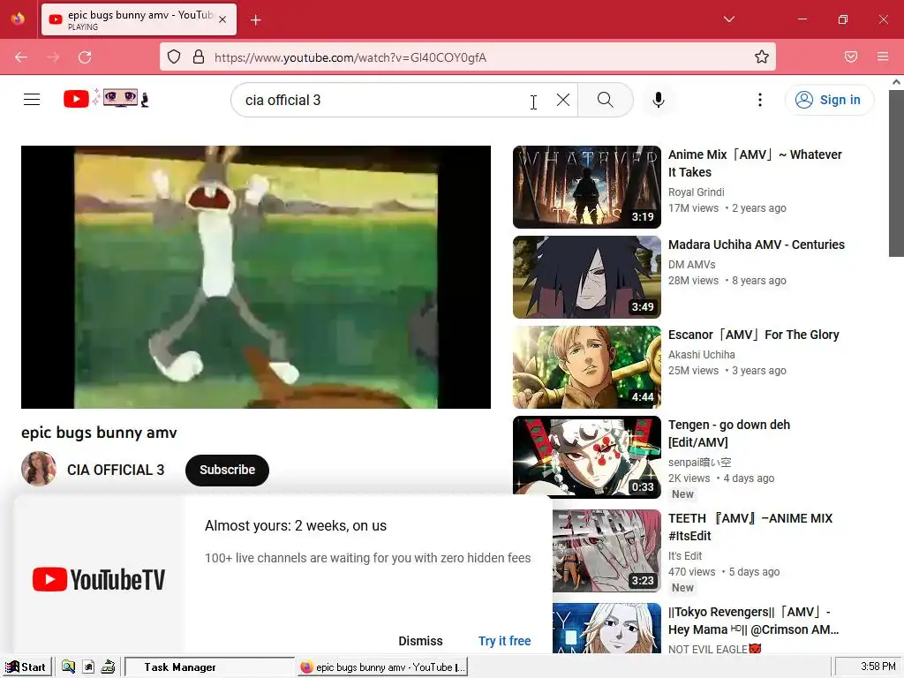The width and height of the screenshot is (904, 678).
Task: Clear the search box with X
Action: coord(563,100)
